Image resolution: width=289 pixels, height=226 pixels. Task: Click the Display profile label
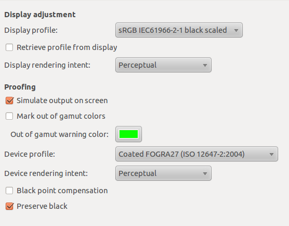click(31, 30)
